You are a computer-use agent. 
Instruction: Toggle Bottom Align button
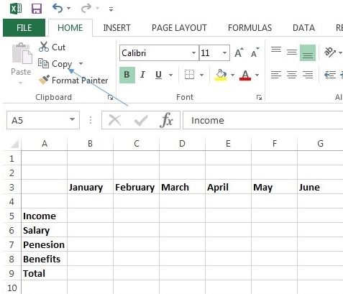(308, 52)
